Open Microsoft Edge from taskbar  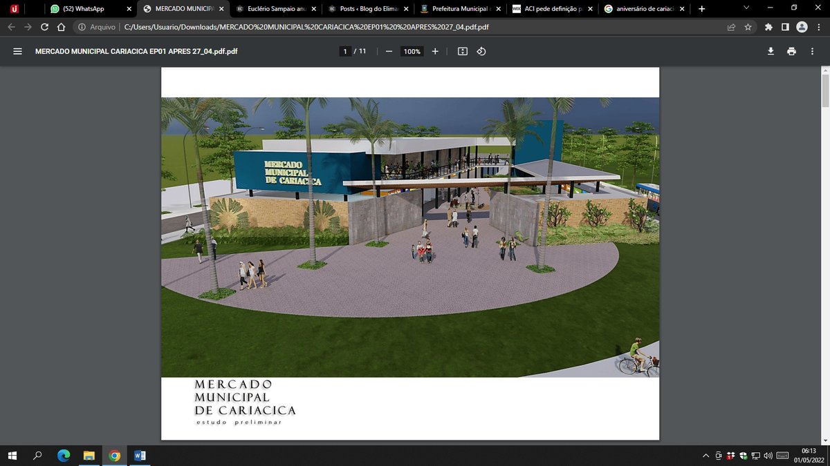click(64, 456)
